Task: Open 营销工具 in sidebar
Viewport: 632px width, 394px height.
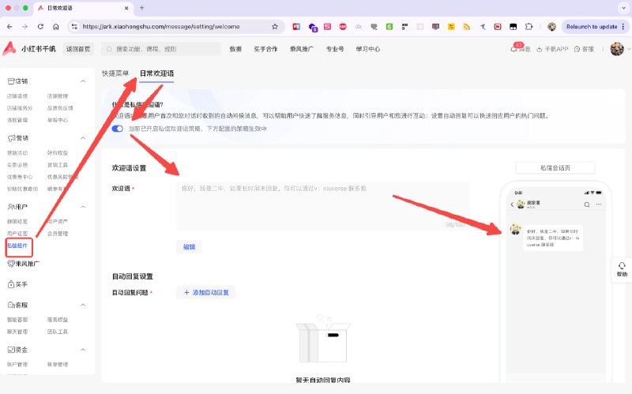Action: (x=58, y=165)
